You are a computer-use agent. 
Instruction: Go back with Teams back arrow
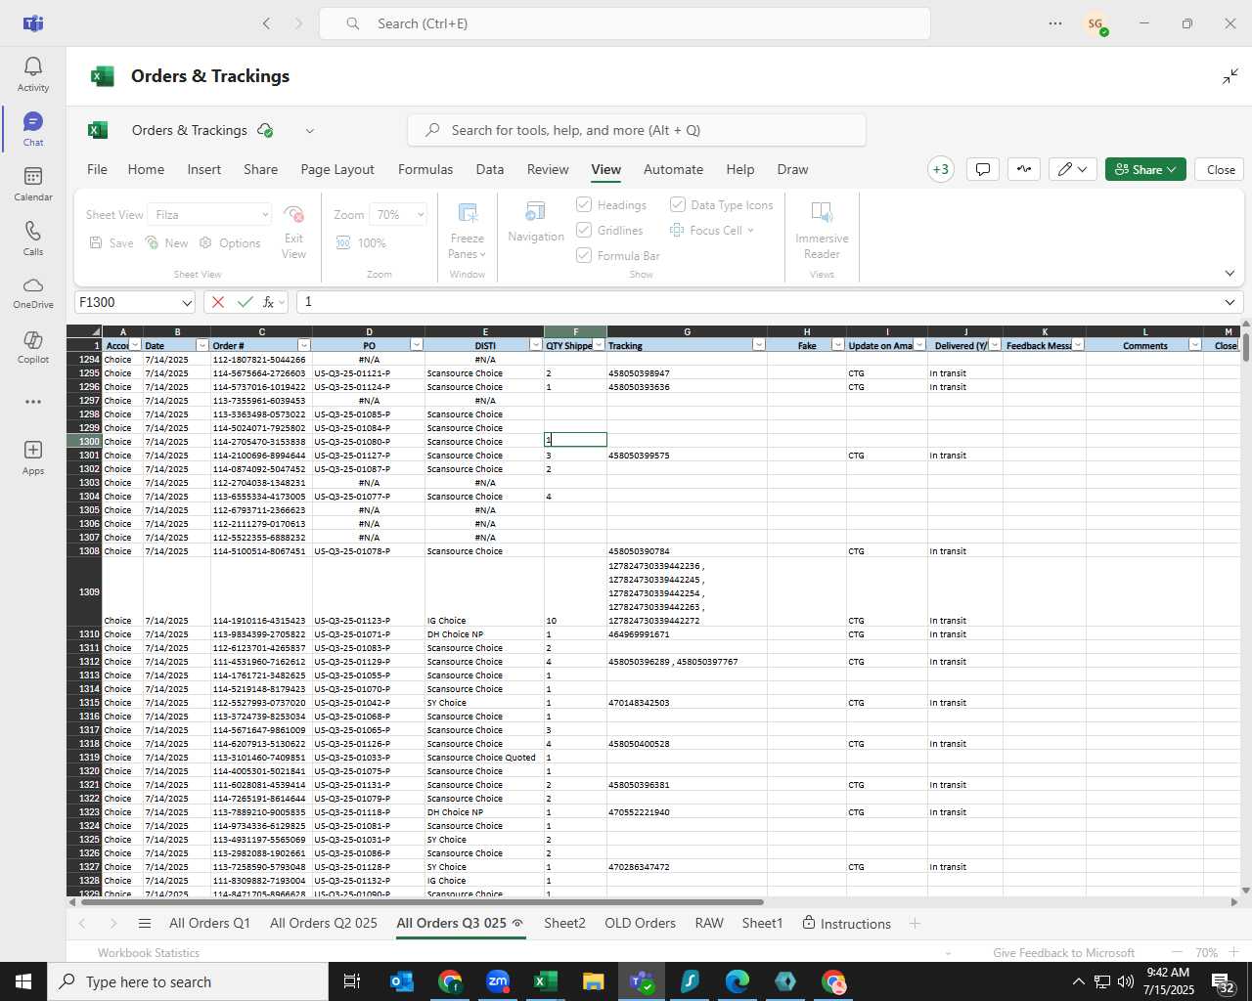266,23
